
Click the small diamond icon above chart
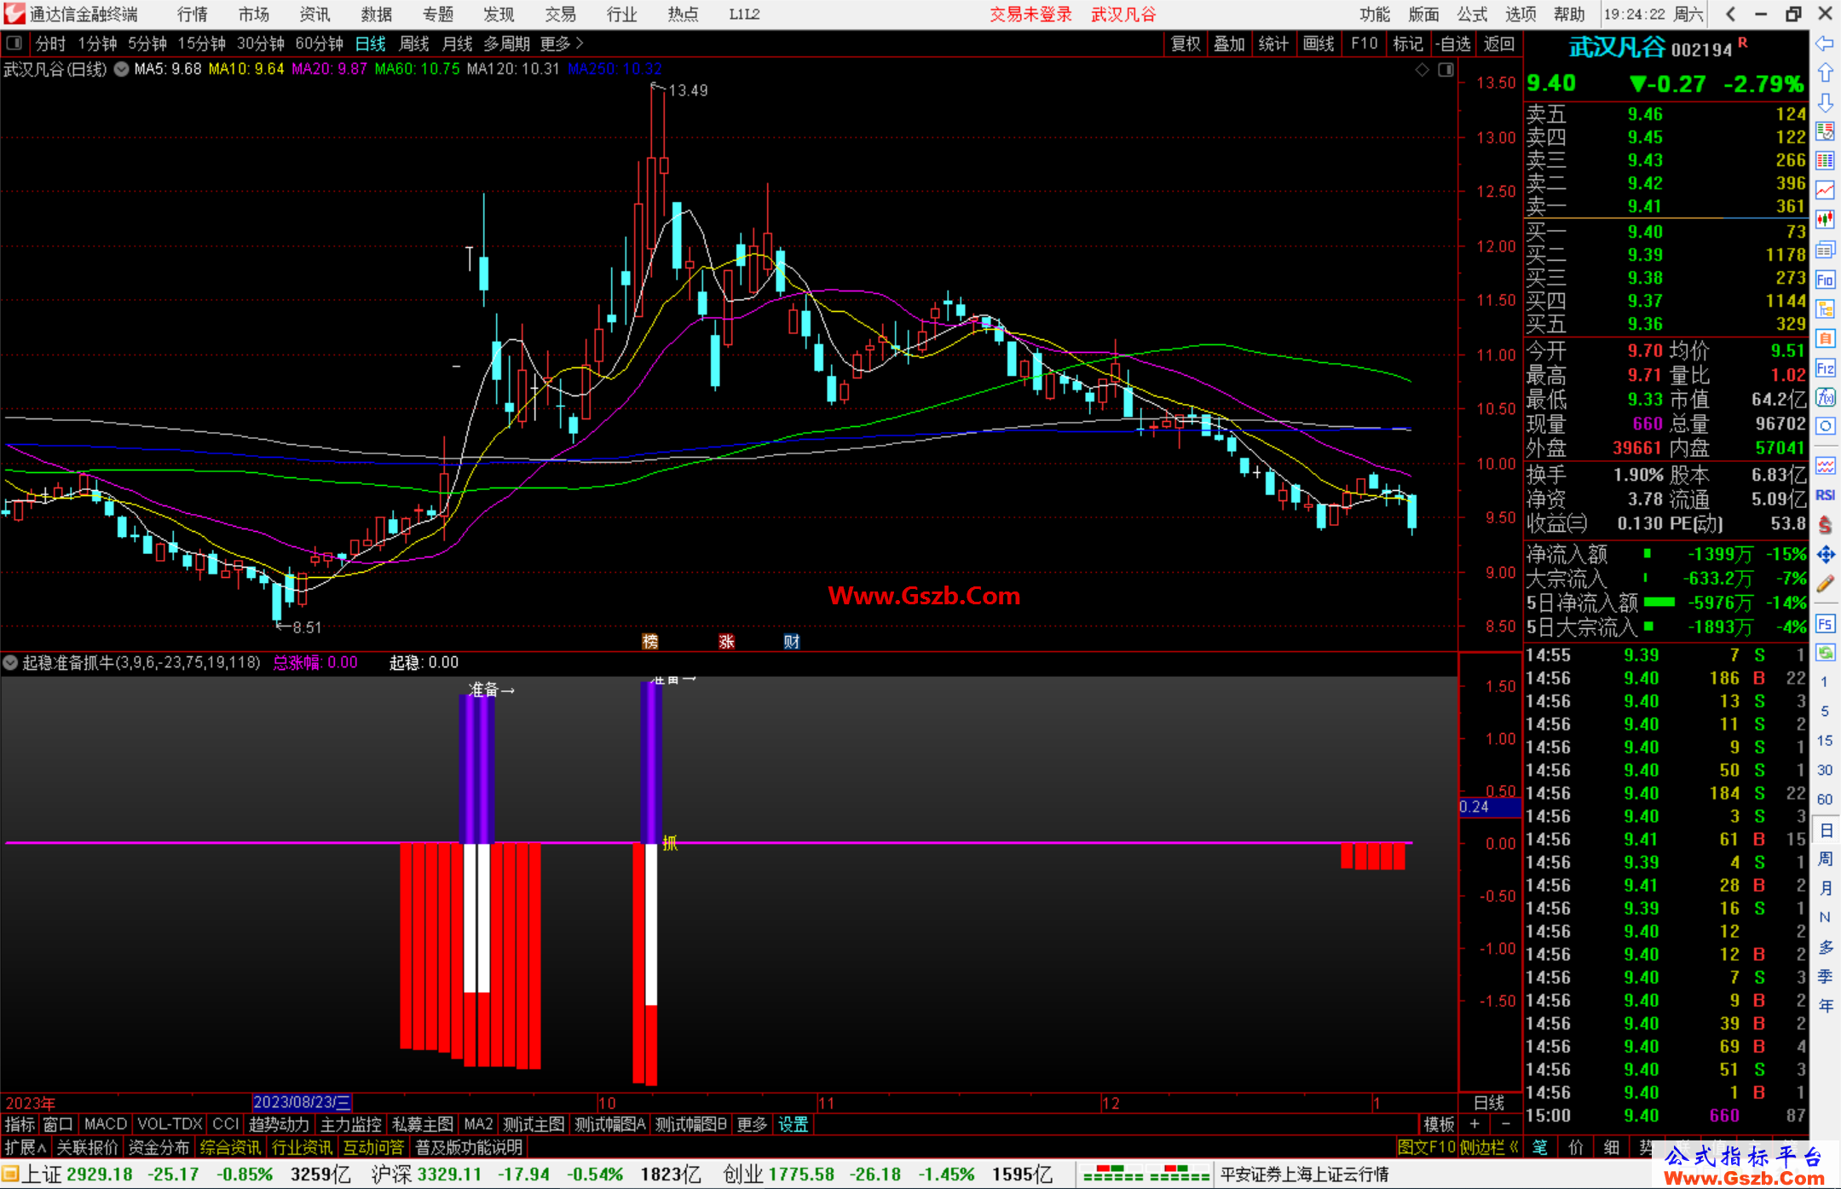click(x=1422, y=70)
